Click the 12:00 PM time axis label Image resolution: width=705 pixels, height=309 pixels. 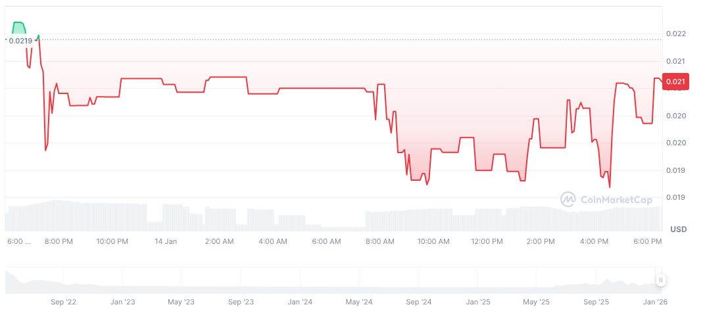point(487,241)
